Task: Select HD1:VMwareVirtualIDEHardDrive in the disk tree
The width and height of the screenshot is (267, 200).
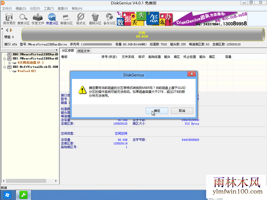Action: point(35,58)
